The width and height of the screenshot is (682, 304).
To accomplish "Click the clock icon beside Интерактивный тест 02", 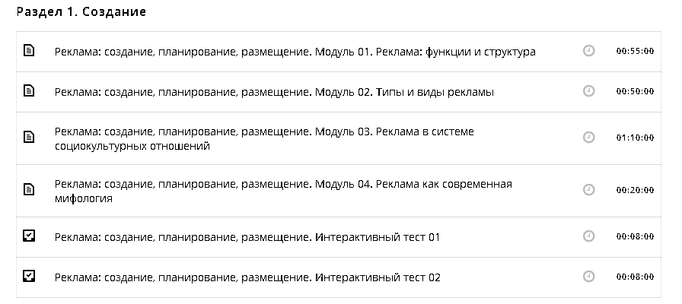I will (x=588, y=277).
